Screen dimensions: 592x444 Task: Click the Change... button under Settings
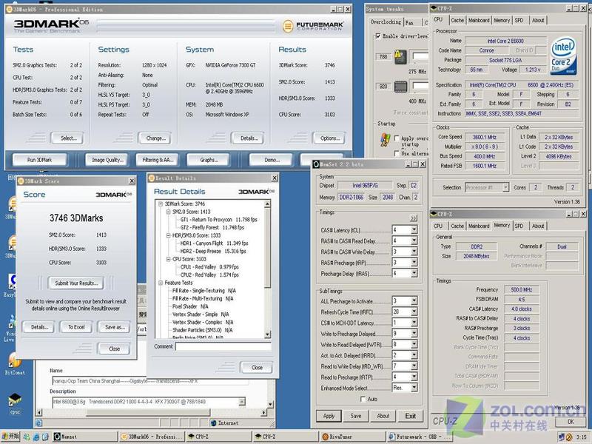(x=156, y=138)
